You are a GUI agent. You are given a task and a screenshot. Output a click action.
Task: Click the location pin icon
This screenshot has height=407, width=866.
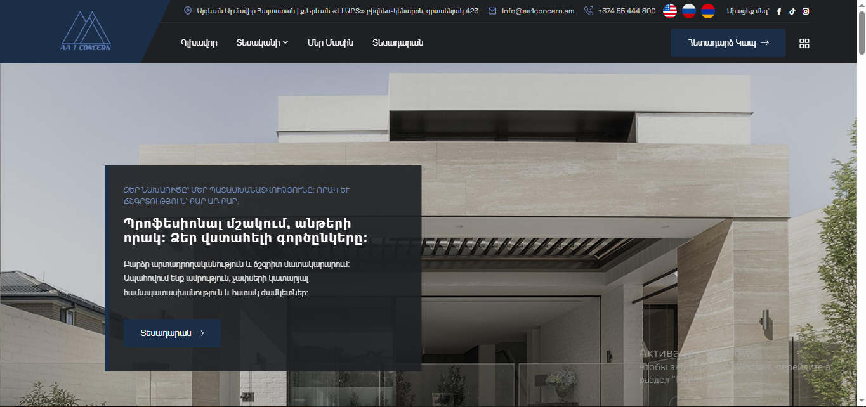(x=188, y=11)
